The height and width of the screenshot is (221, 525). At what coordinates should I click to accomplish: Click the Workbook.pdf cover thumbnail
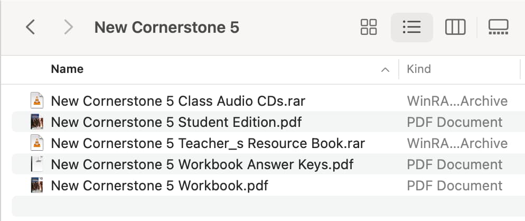tap(37, 186)
